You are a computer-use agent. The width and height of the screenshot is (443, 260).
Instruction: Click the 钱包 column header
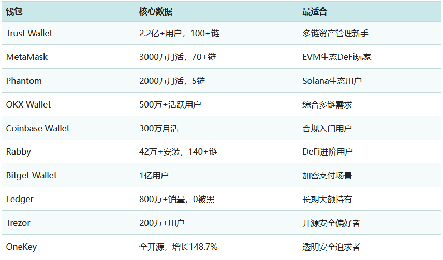pos(68,11)
